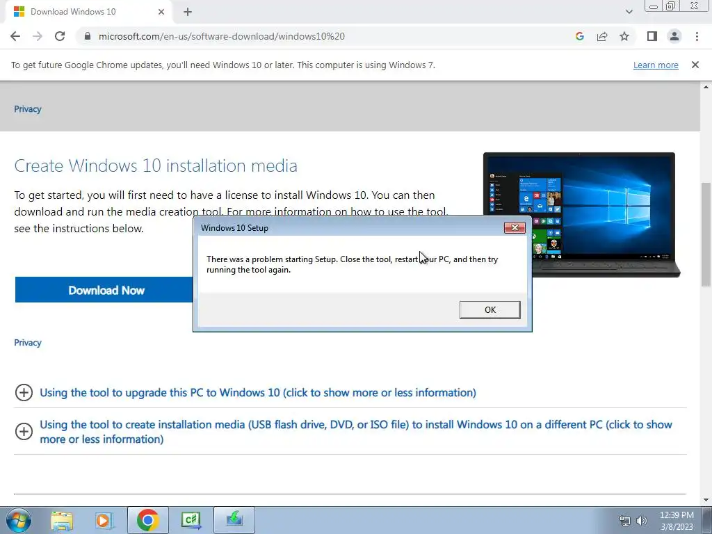Screen dimensions: 712x534
Task: Open the Chrome profile menu
Action: (x=674, y=36)
